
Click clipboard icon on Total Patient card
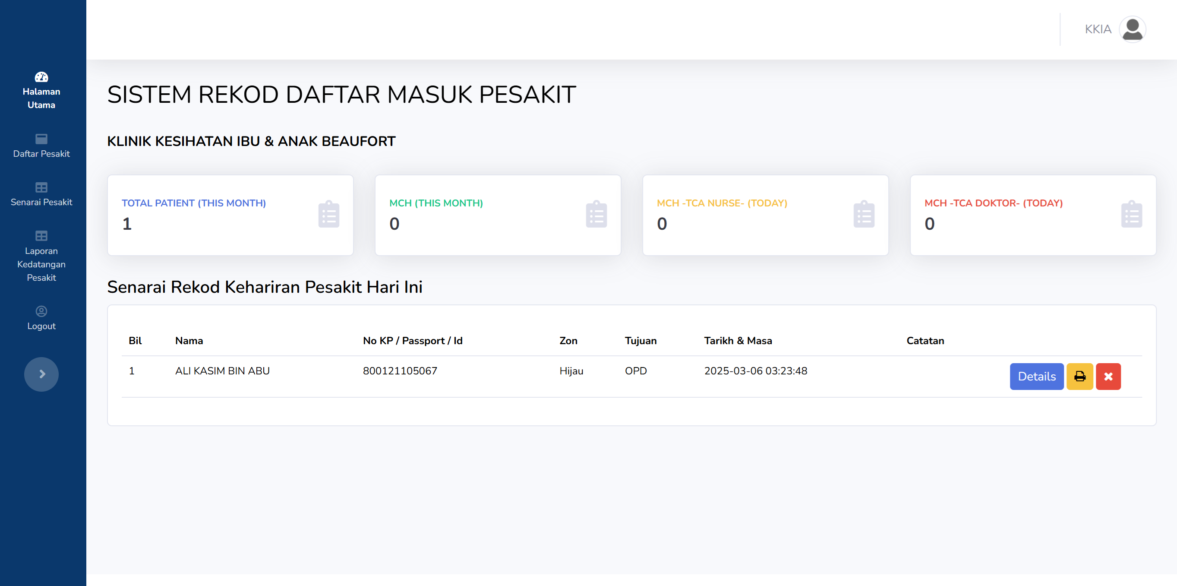click(x=328, y=214)
